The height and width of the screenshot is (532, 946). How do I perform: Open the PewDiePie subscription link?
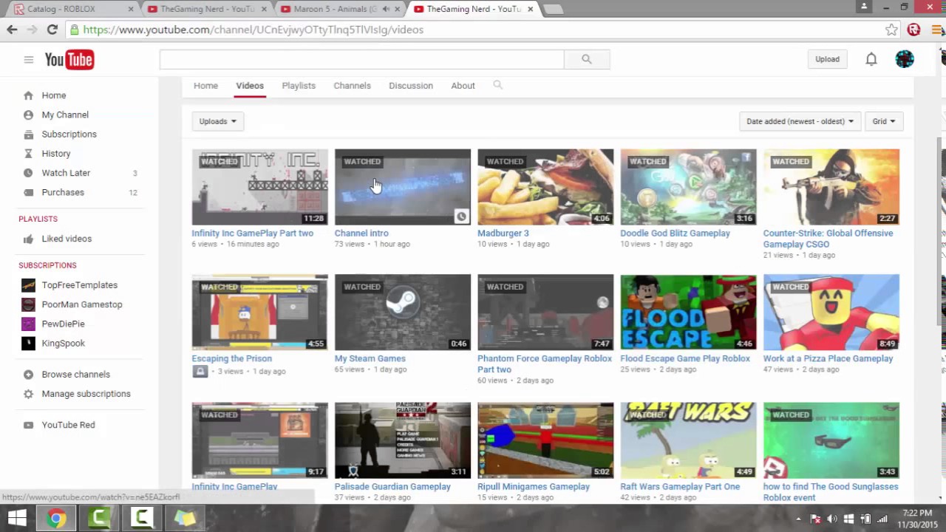[63, 324]
